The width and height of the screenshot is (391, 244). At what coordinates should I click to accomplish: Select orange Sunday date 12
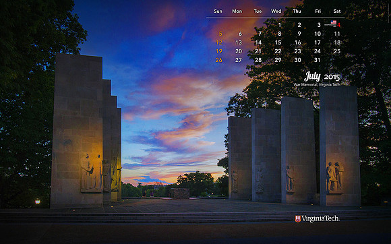point(219,42)
